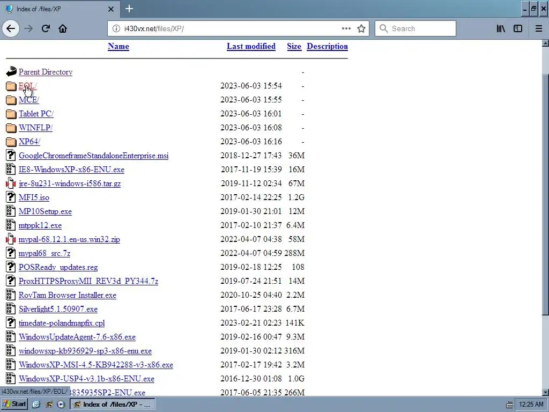This screenshot has height=412, width=549.
Task: Launch Internet Explorer from quick launch
Action: (x=36, y=404)
